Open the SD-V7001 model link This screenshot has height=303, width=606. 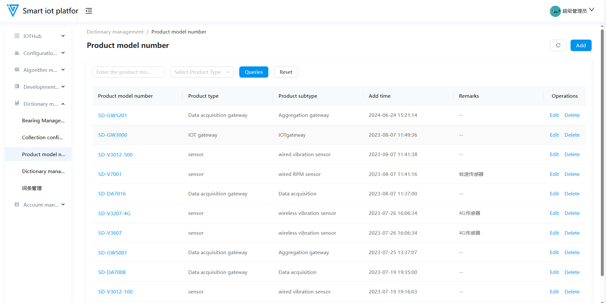[110, 174]
